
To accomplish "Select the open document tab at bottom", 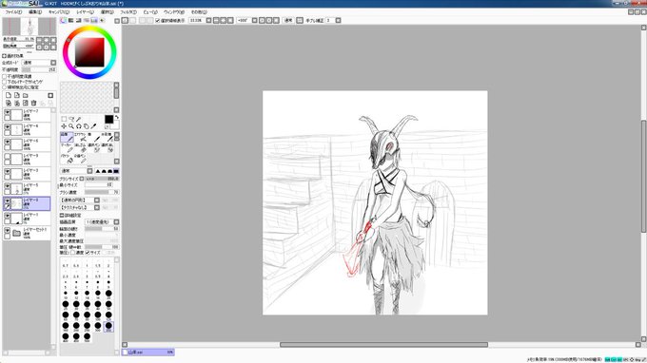I will 148,353.
